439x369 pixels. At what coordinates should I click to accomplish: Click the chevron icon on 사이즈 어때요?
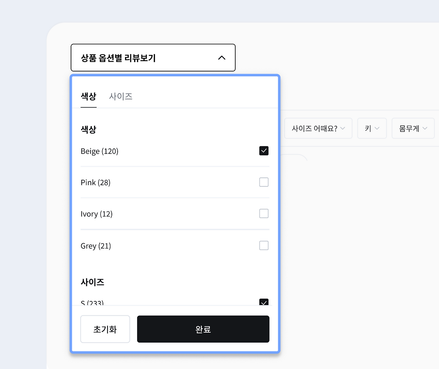(343, 128)
